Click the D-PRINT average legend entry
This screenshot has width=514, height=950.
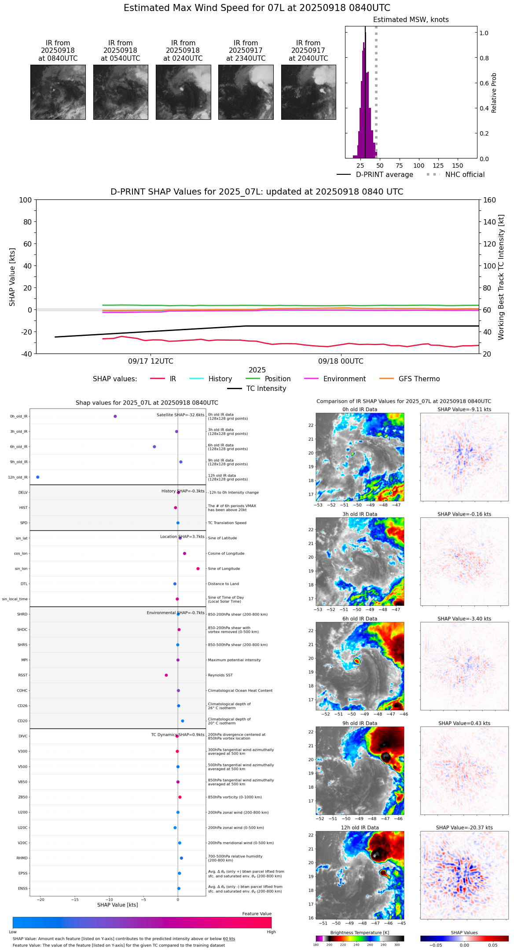pos(344,175)
